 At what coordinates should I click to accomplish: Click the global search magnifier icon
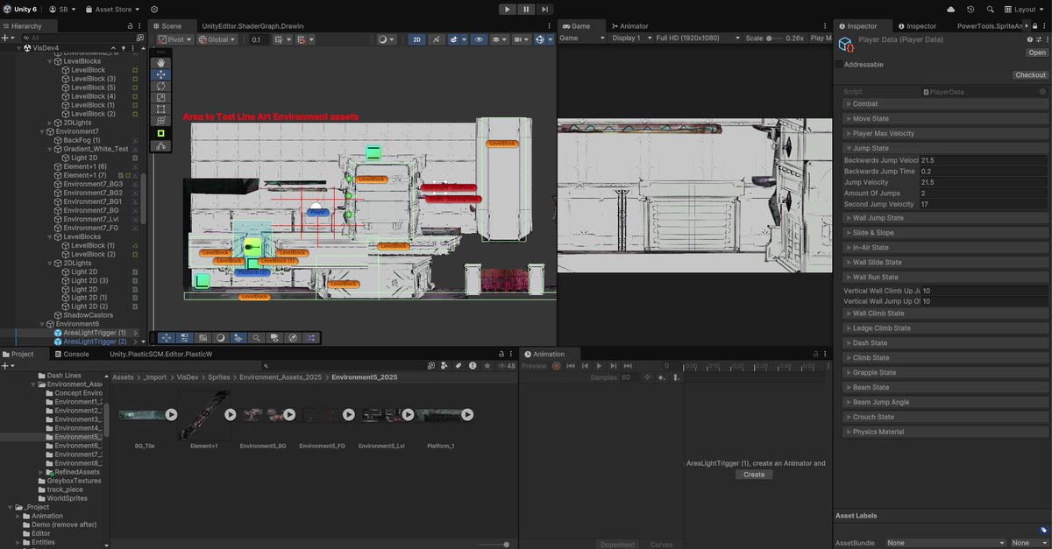click(x=991, y=9)
